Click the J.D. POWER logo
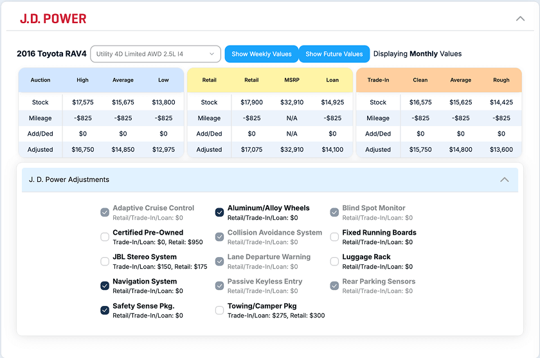This screenshot has width=540, height=358. click(53, 19)
